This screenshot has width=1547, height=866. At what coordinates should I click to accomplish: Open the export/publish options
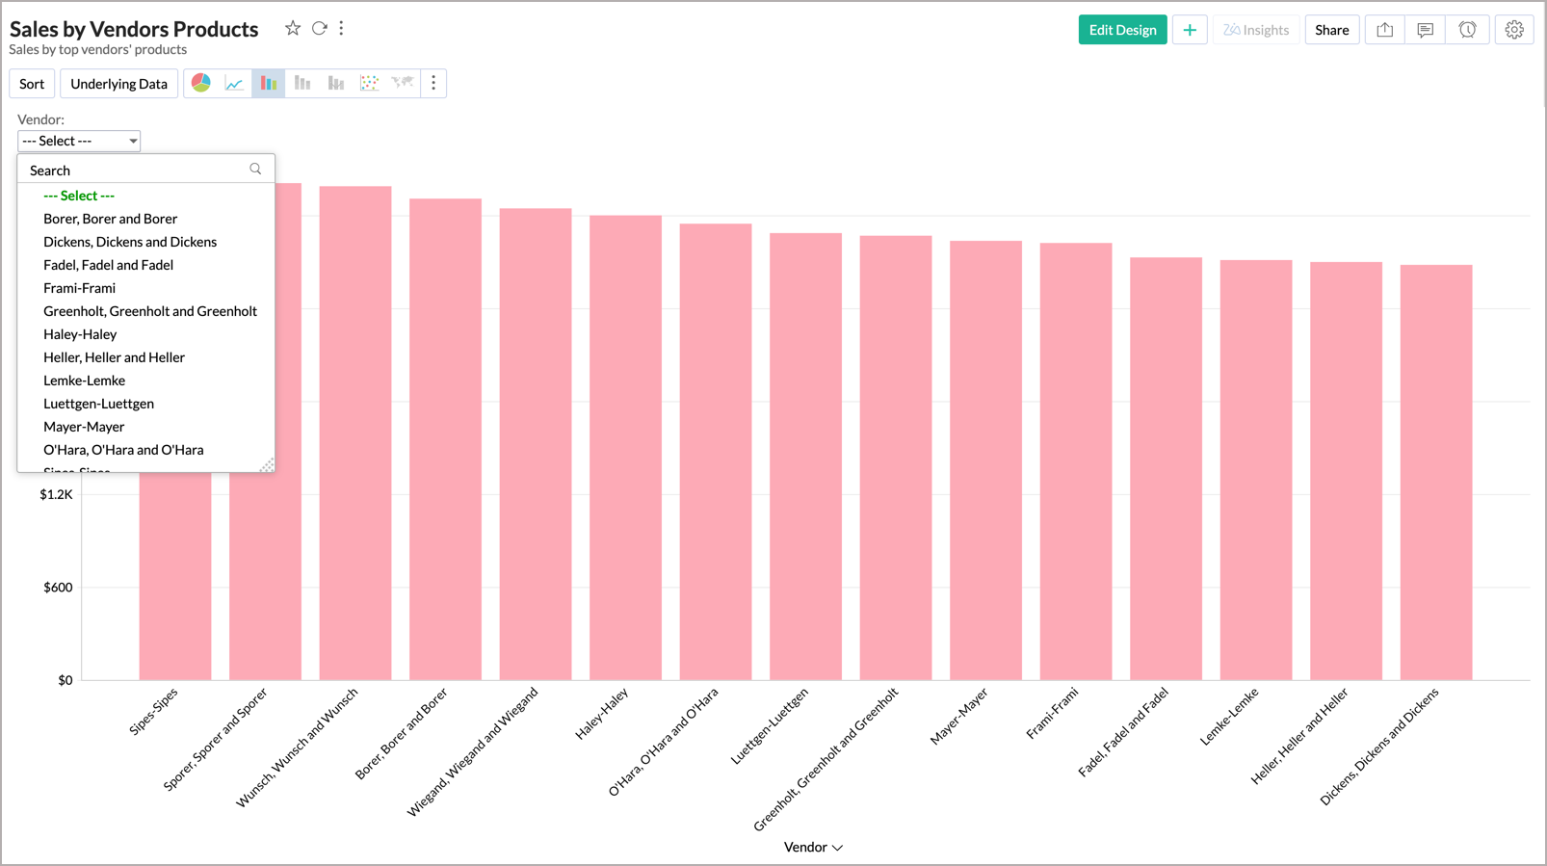tap(1384, 30)
